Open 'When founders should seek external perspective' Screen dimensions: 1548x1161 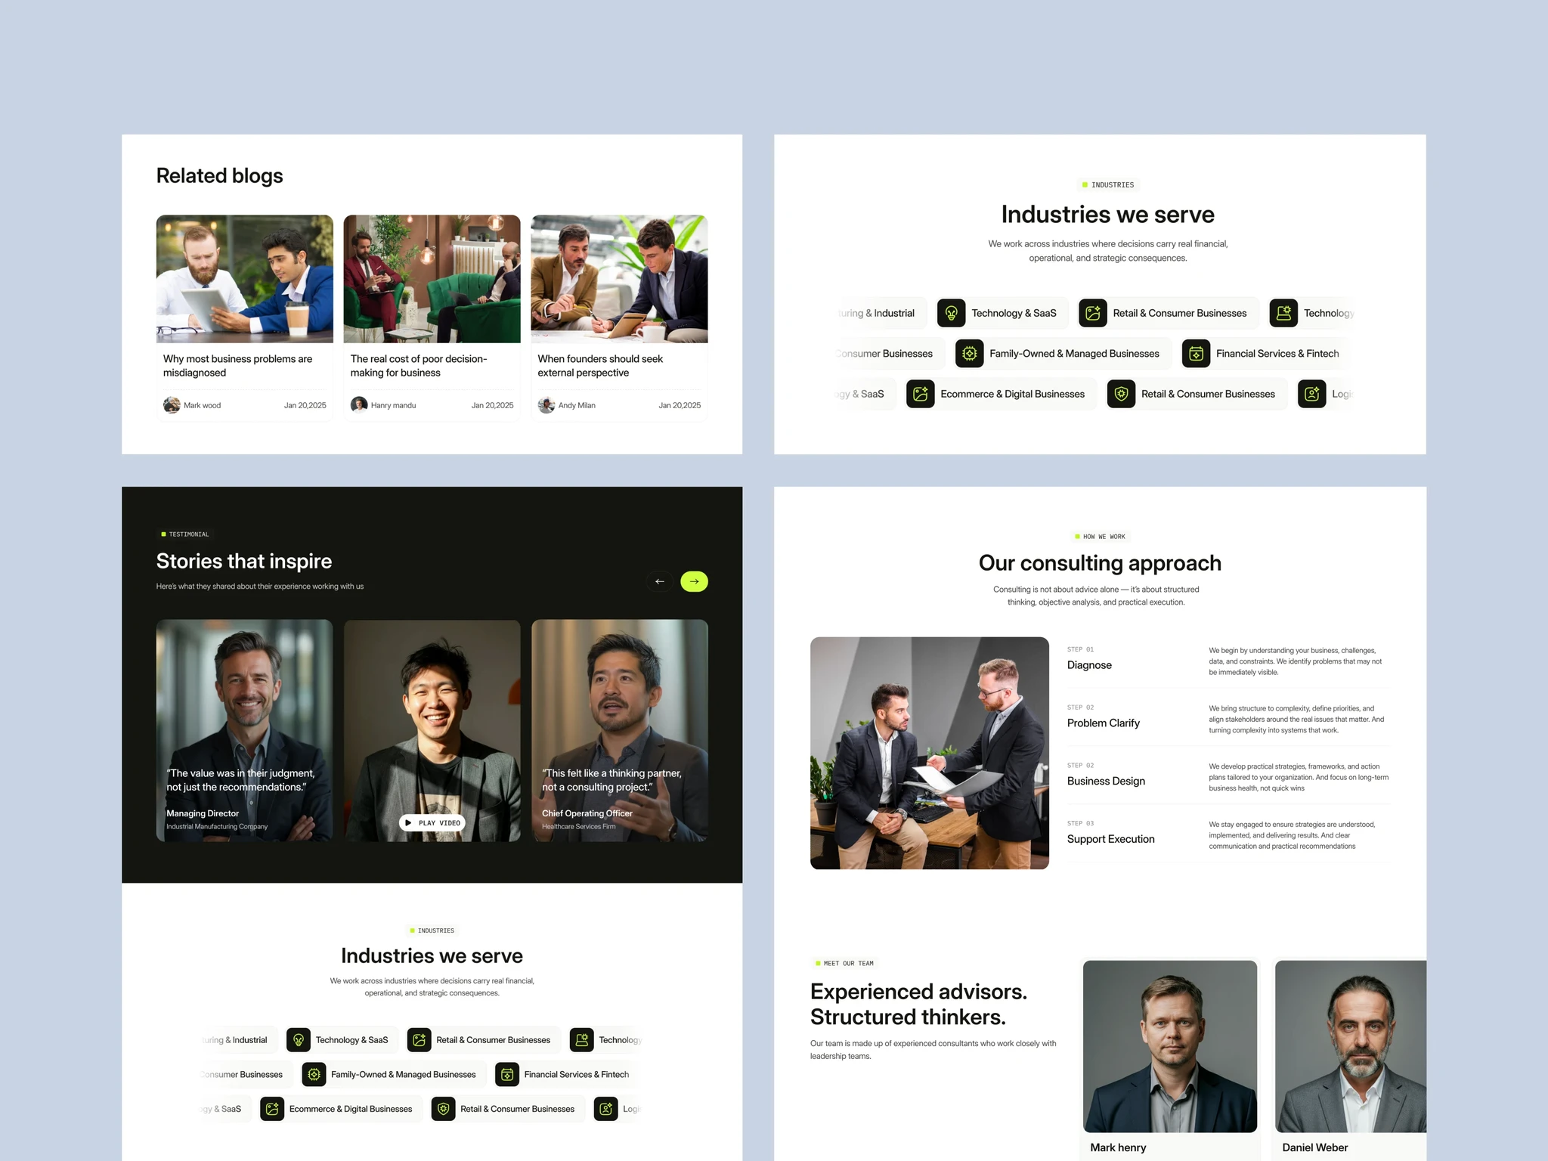[600, 366]
